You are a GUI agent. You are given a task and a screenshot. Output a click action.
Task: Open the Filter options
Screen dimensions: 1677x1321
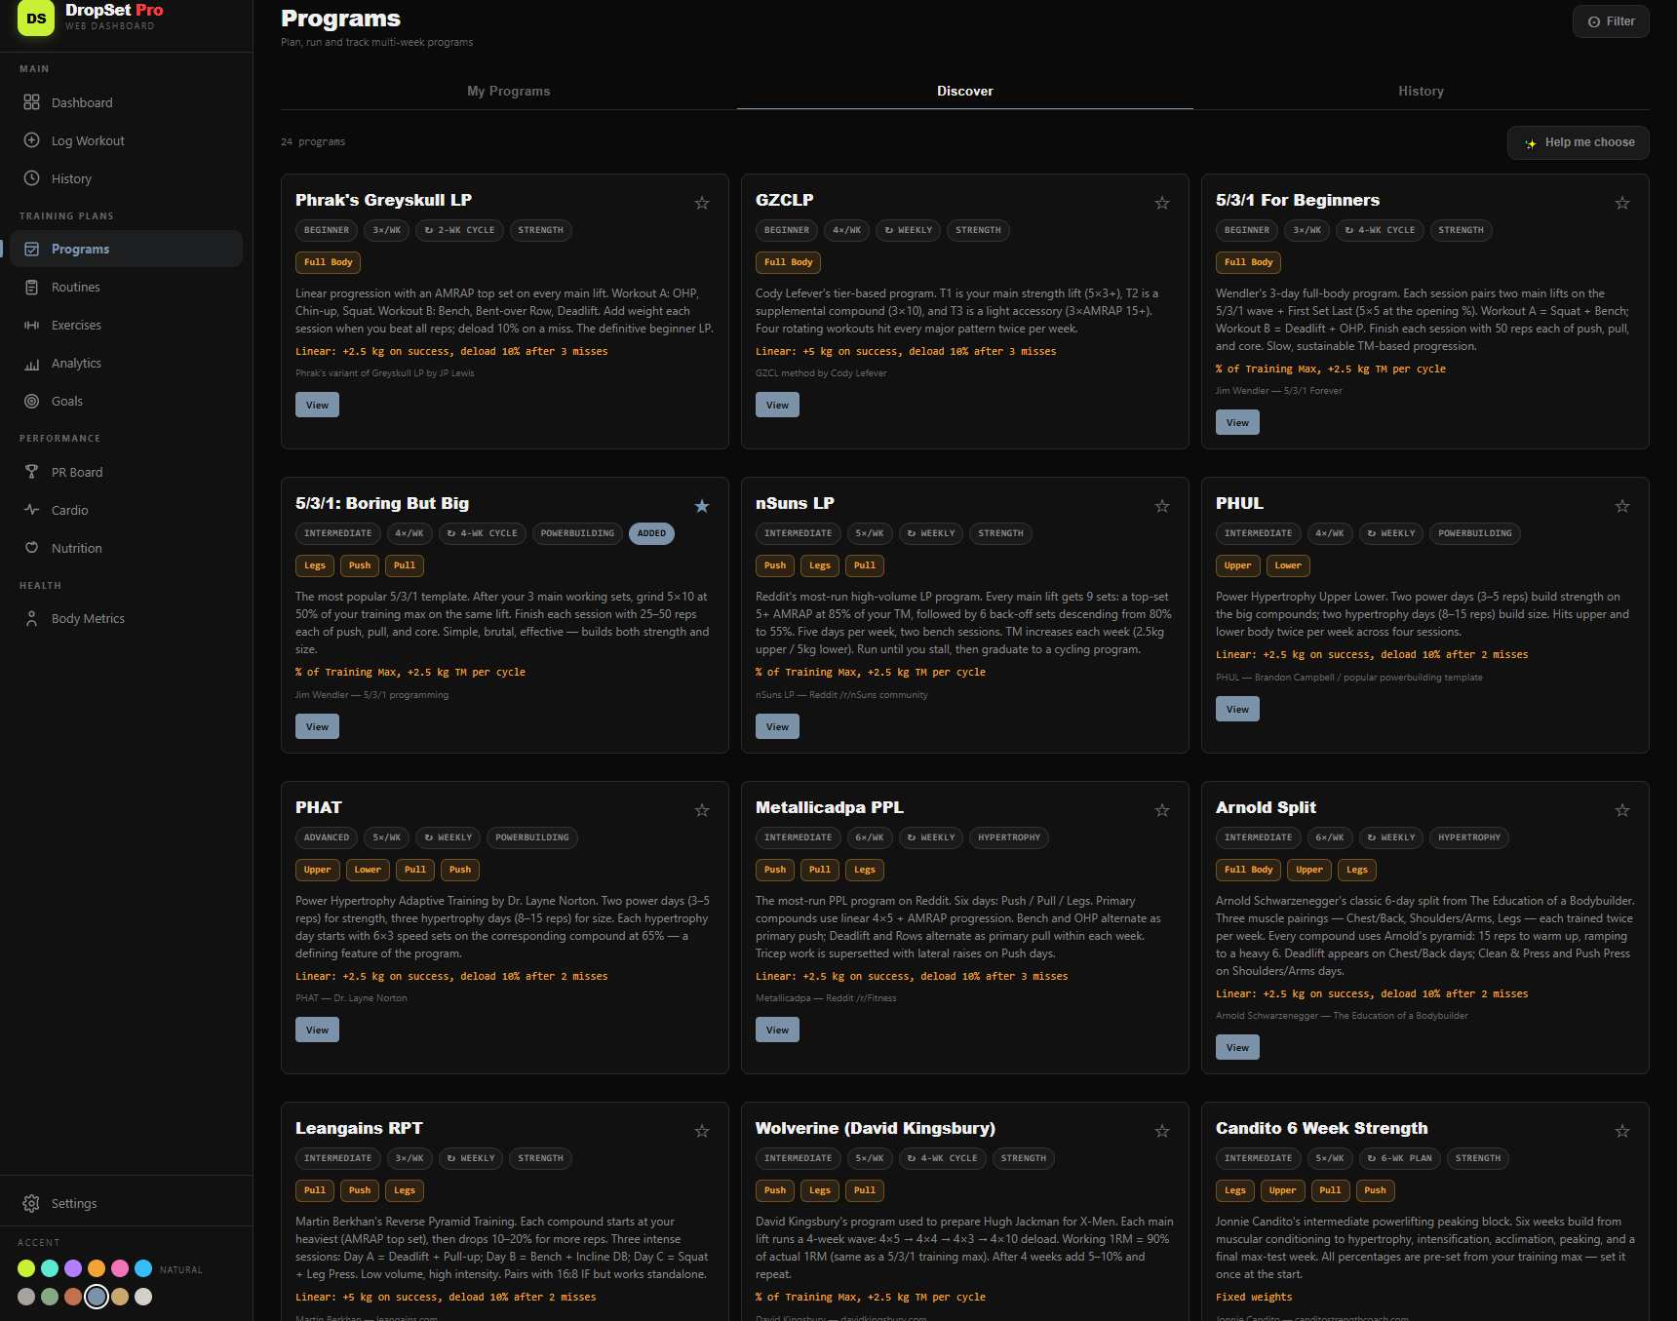coord(1611,21)
